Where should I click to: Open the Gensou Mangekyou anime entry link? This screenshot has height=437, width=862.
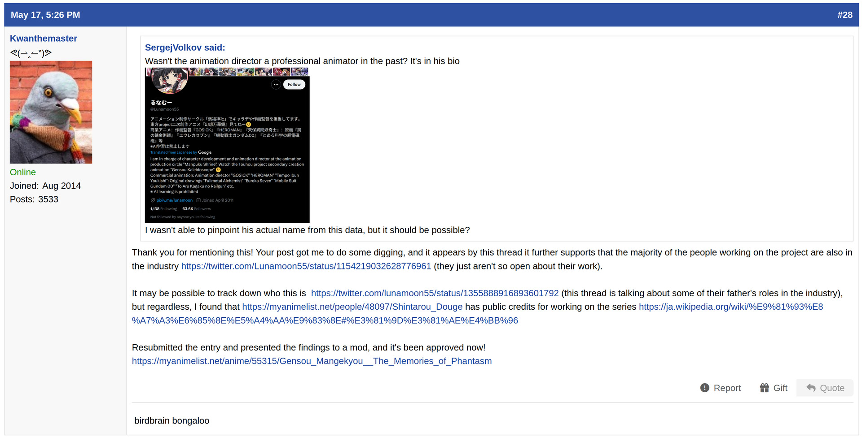(x=312, y=361)
